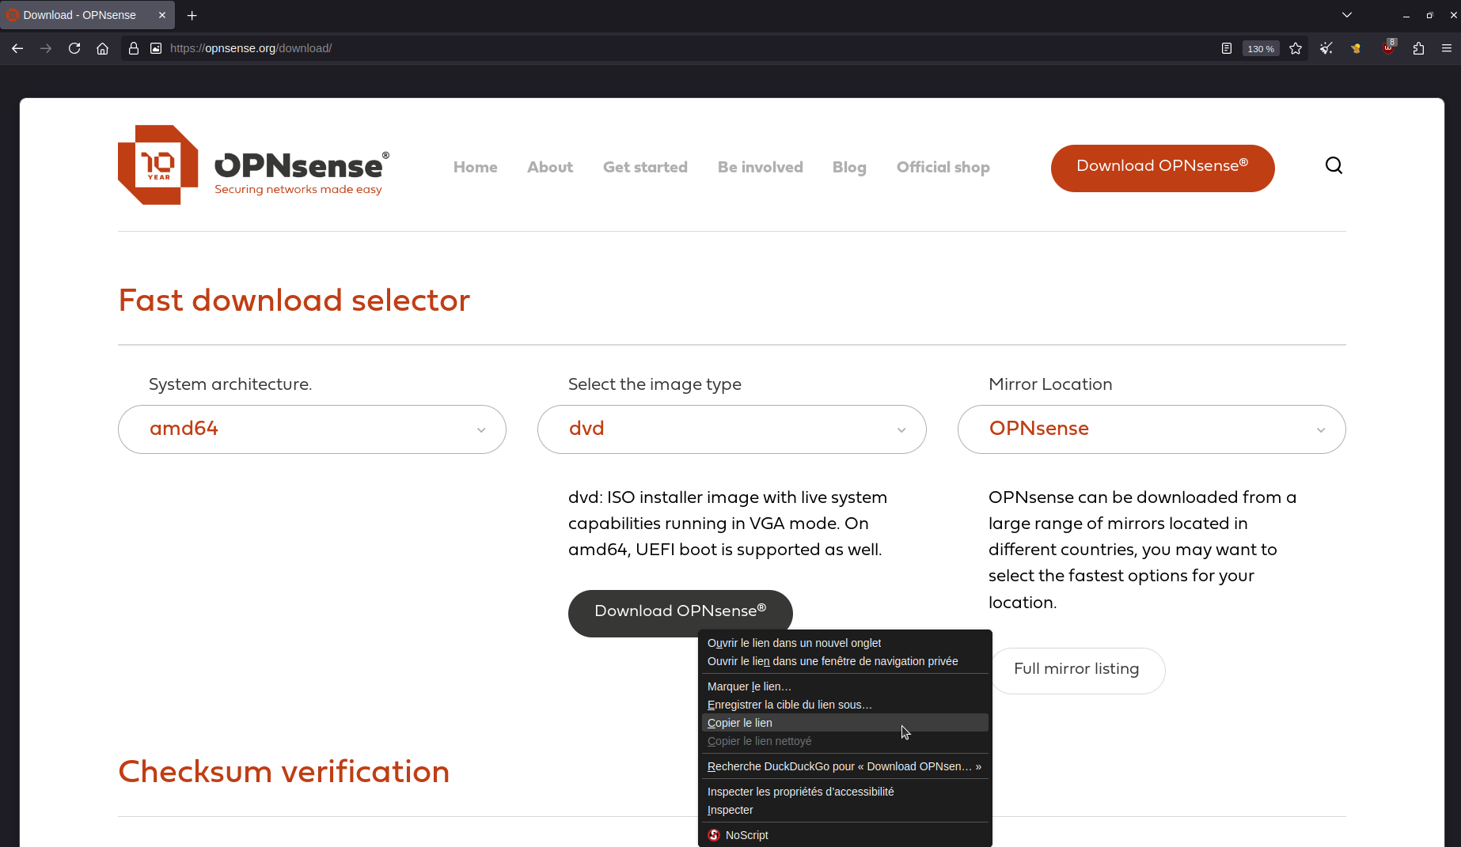Open the Be involved nav link

(761, 167)
